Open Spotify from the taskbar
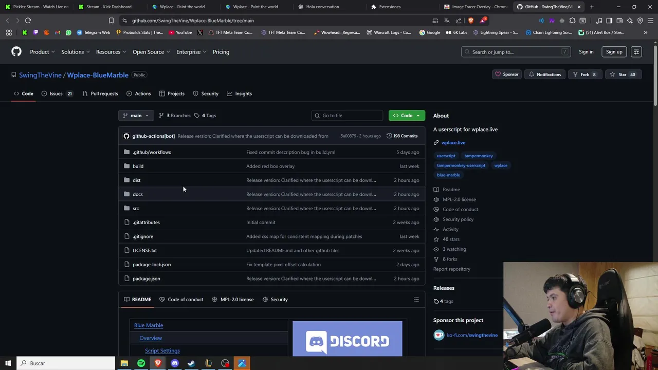 141,363
